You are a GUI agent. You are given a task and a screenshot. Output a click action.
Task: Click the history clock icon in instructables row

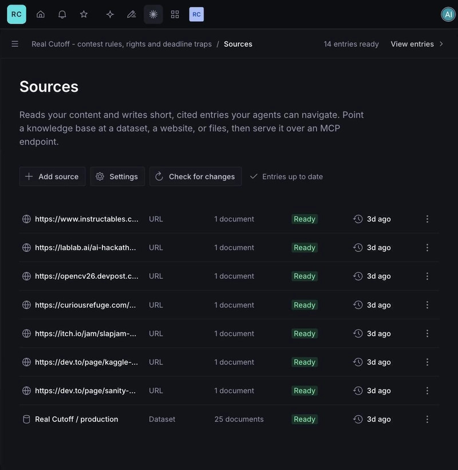pos(358,219)
